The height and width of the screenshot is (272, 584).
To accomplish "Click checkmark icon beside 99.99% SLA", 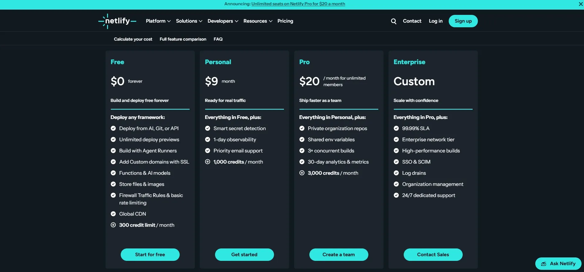I will point(396,128).
